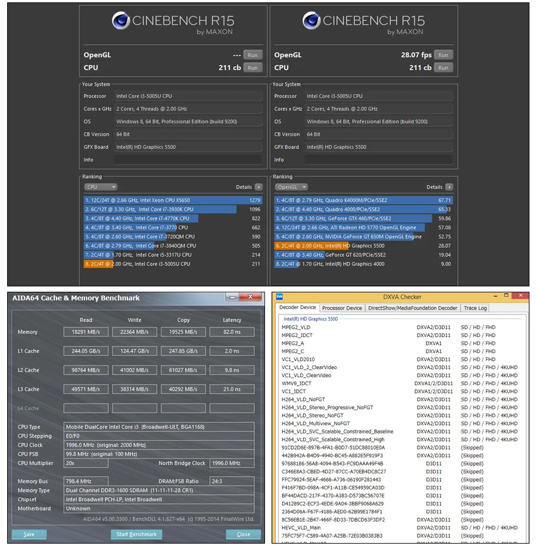Run OpenGL test in left Cinebench window

253,55
